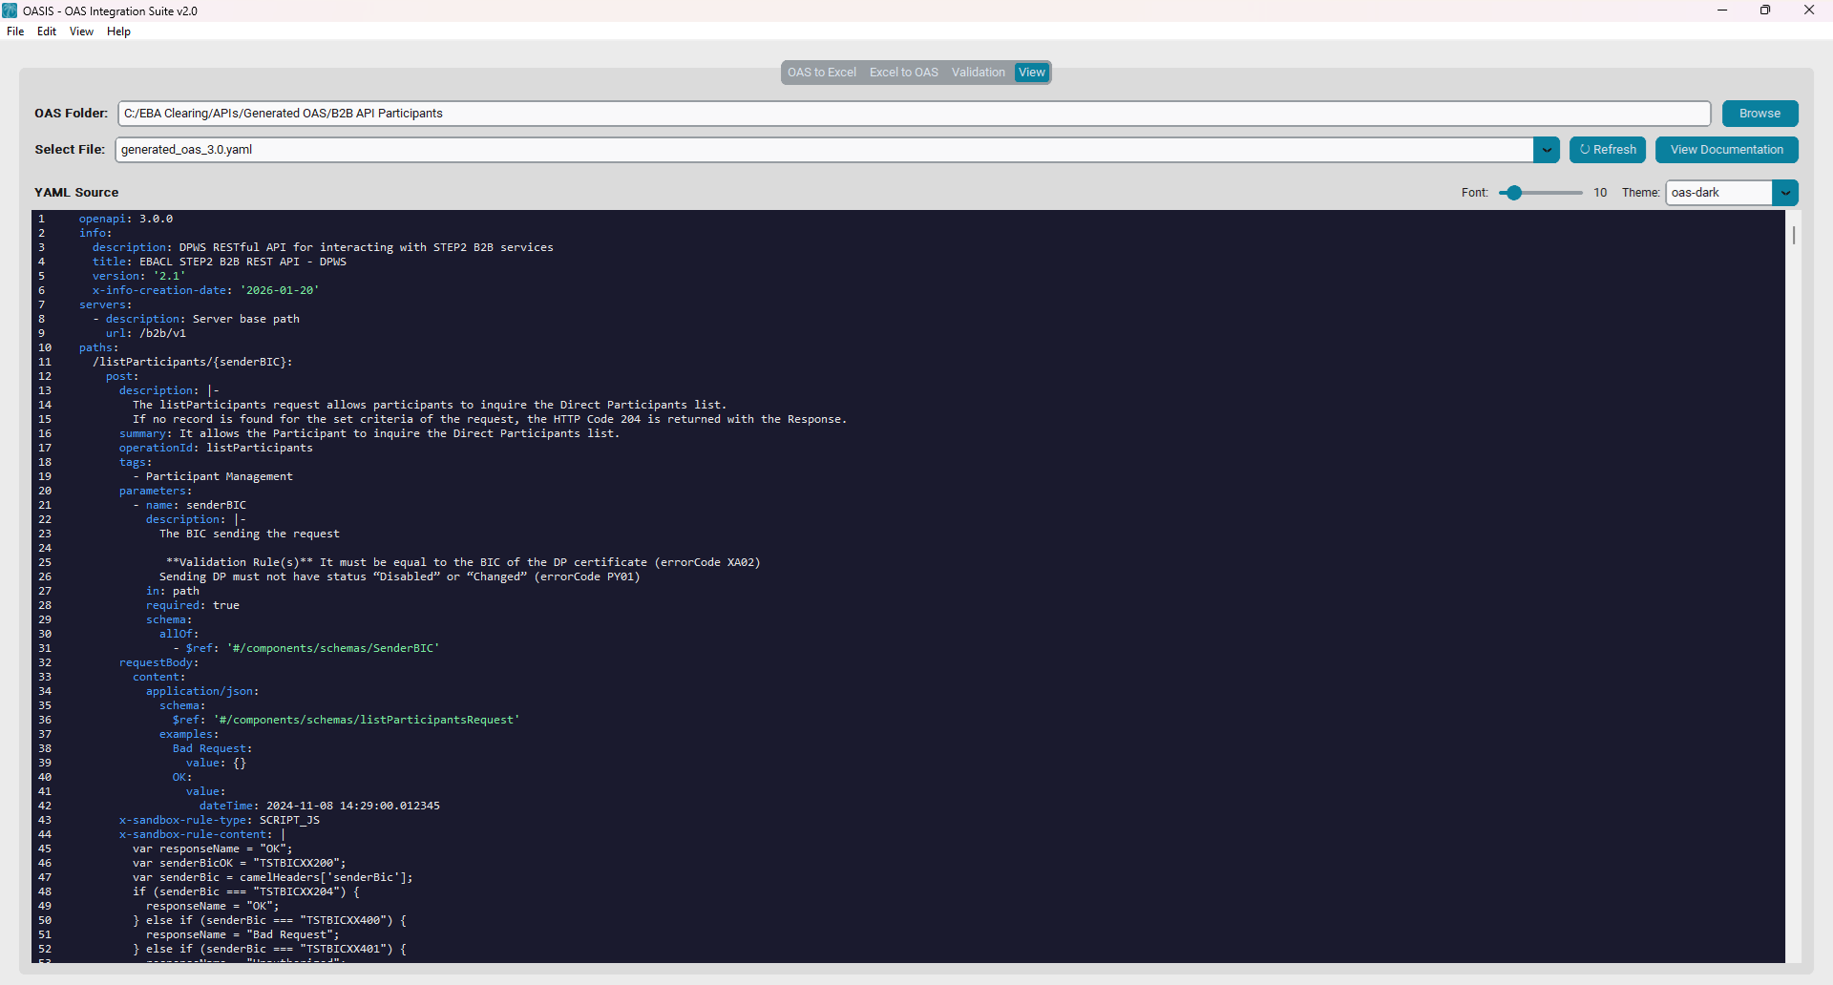The width and height of the screenshot is (1833, 985).
Task: Expand the Select File dropdown chevron
Action: click(1546, 150)
